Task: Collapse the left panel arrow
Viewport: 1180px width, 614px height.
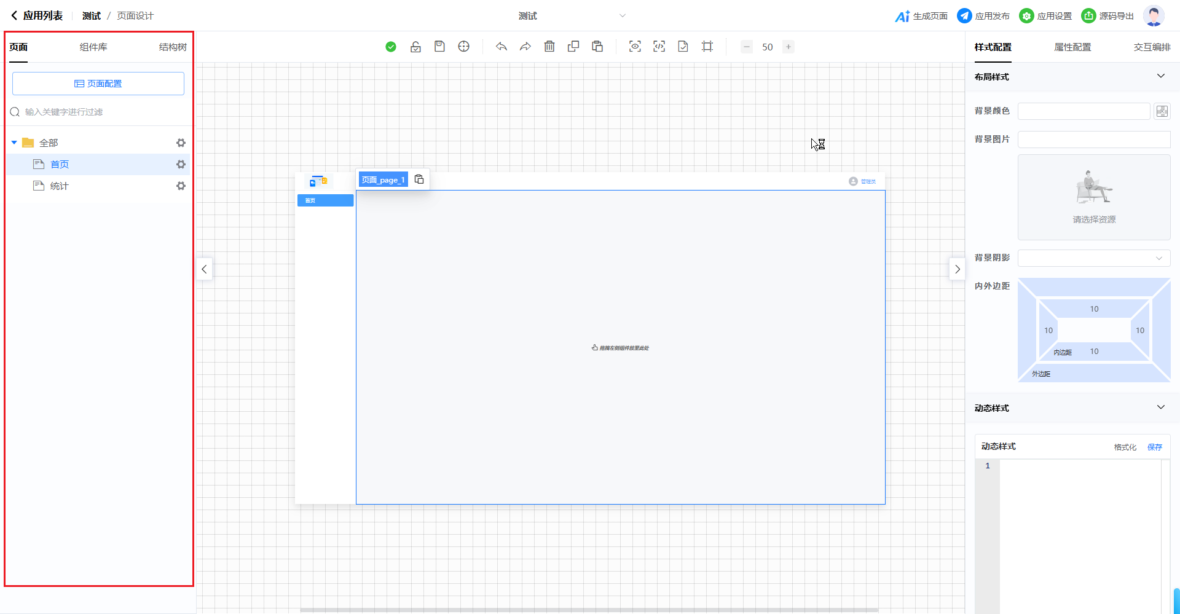Action: (x=204, y=269)
